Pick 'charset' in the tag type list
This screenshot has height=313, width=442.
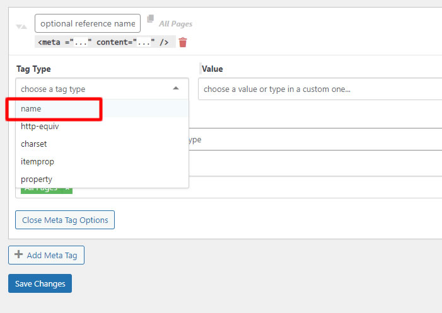[x=34, y=144]
